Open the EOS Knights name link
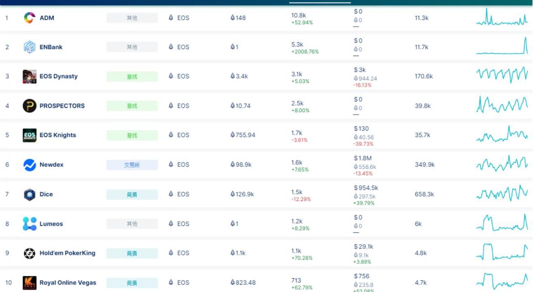 pos(58,135)
